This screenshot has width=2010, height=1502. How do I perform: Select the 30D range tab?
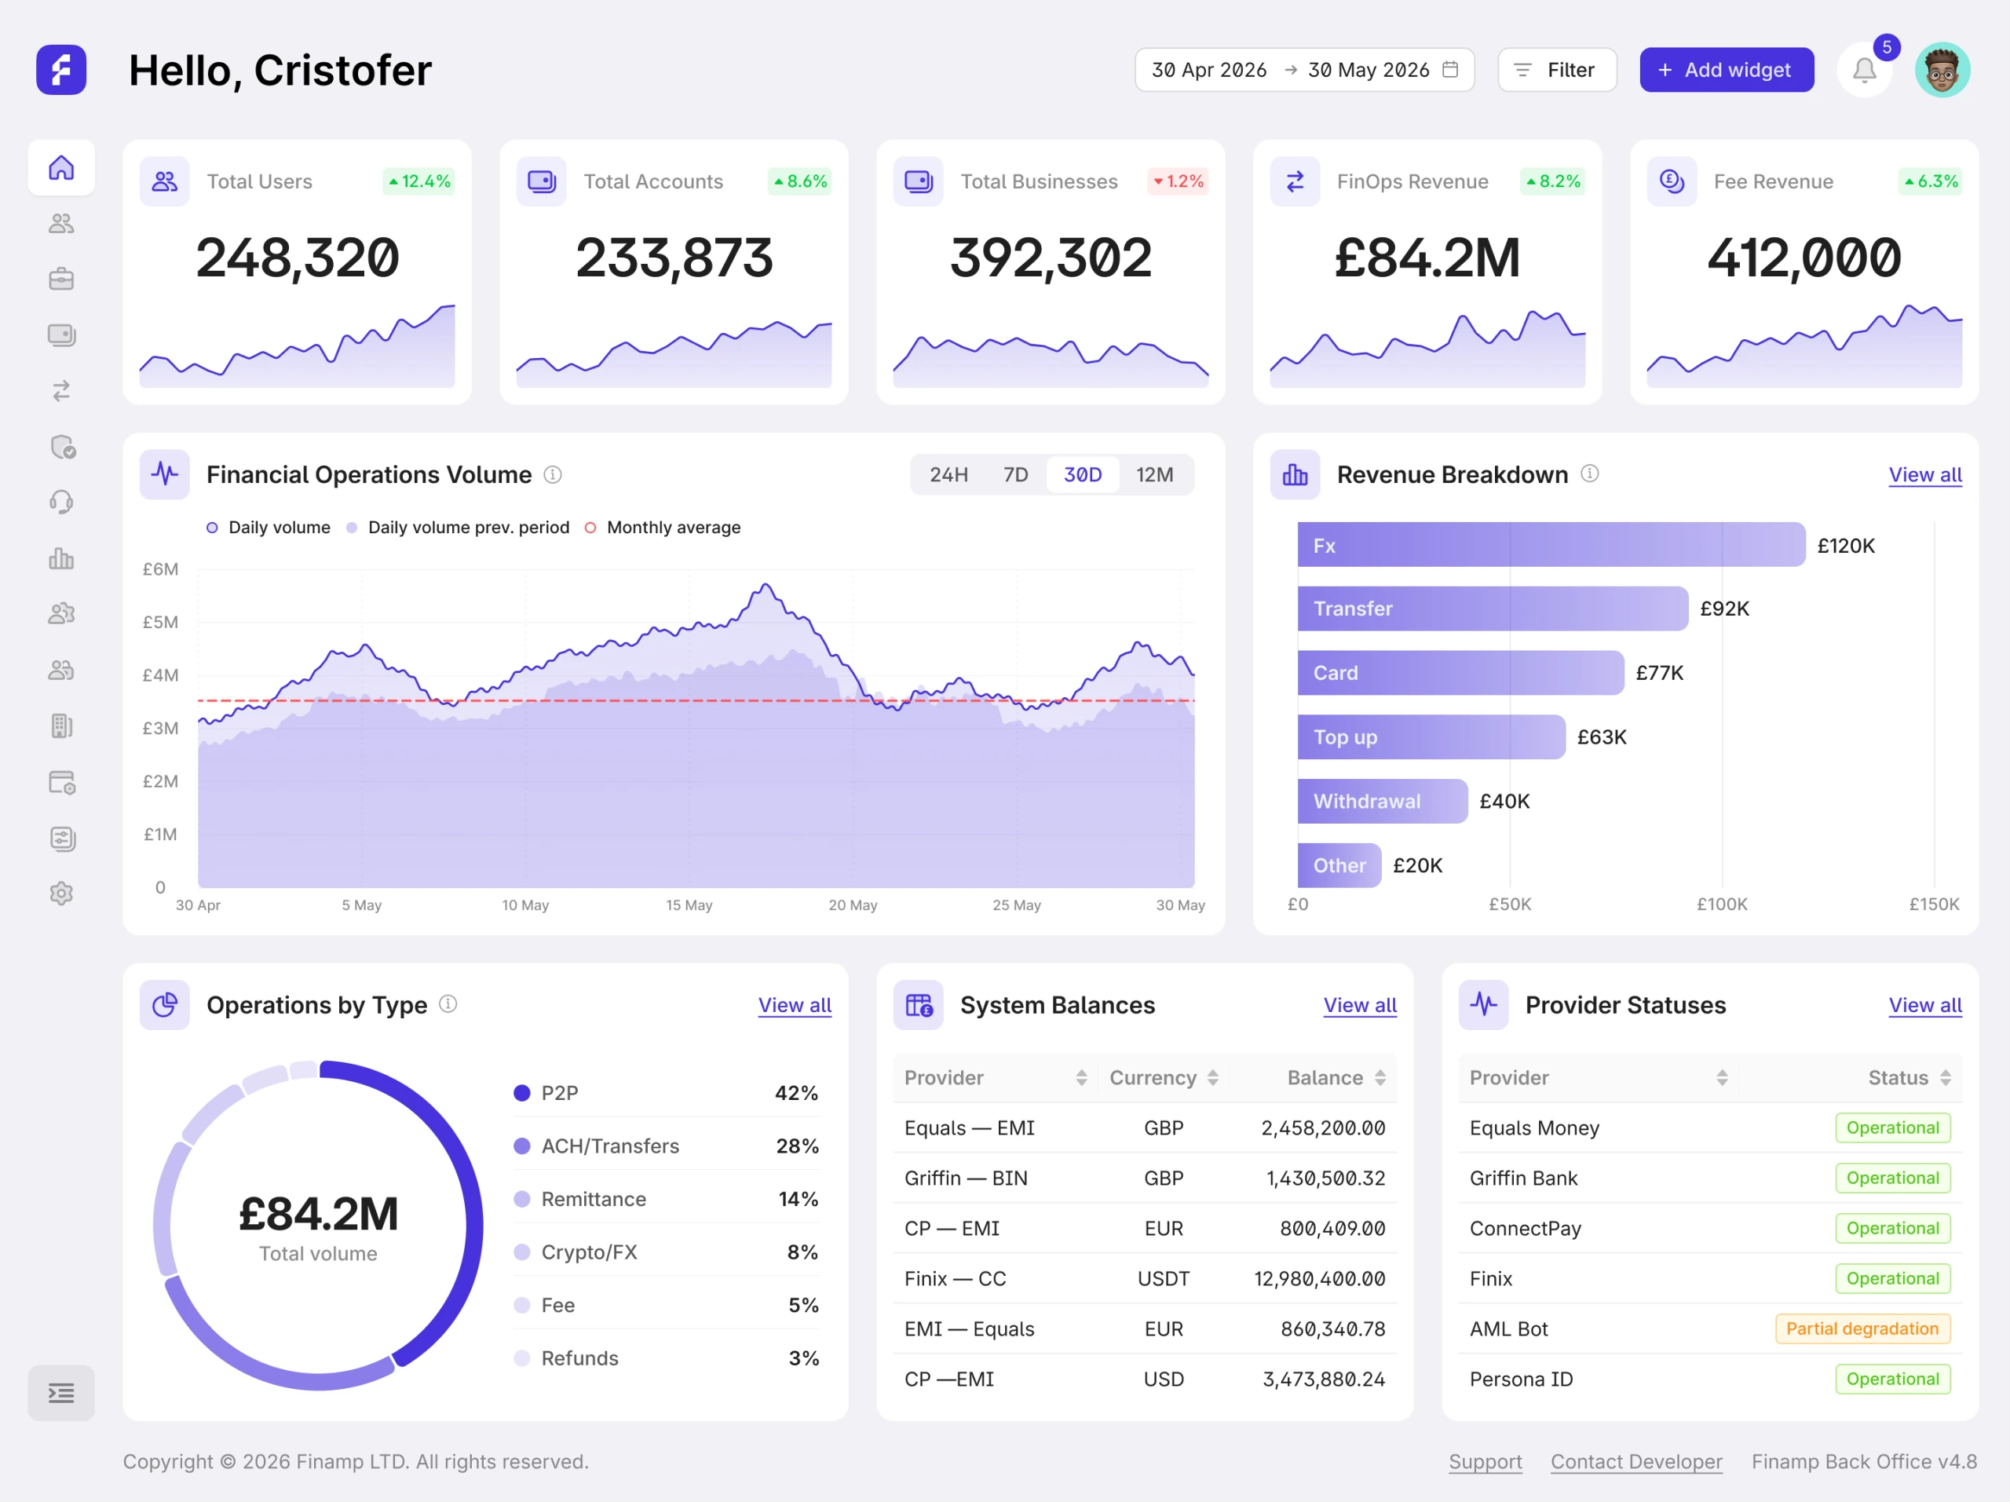point(1082,475)
